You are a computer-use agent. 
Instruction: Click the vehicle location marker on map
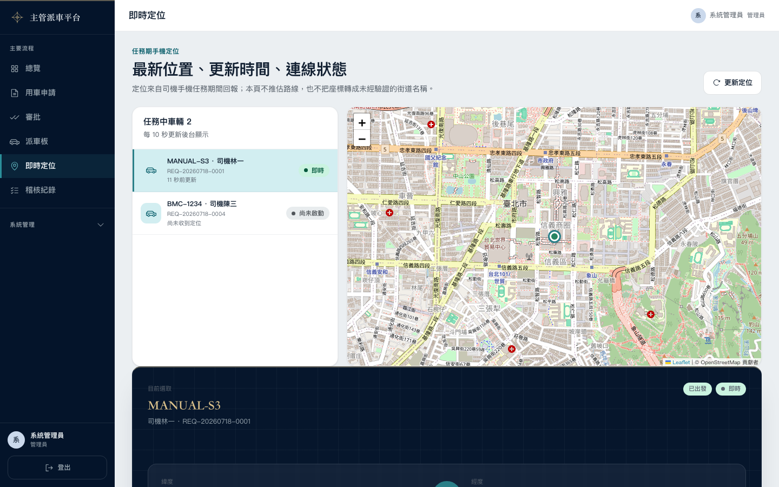click(x=554, y=236)
